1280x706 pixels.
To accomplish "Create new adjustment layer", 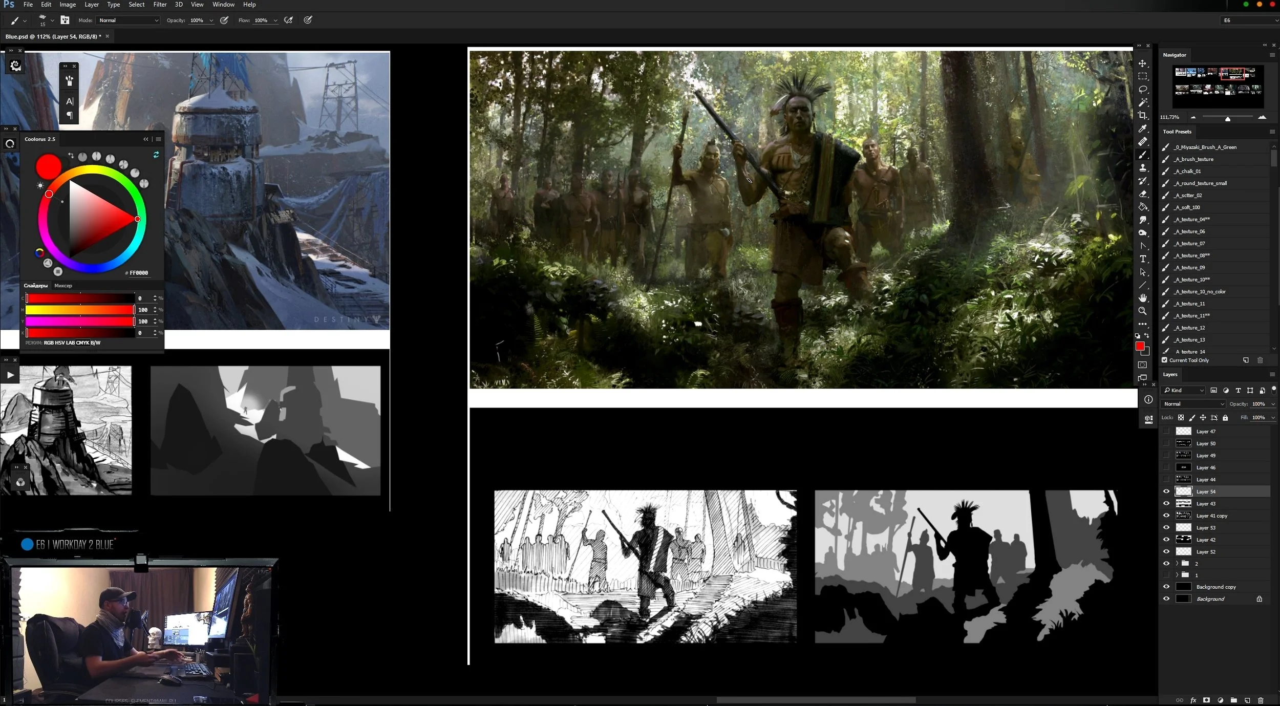I will click(1221, 700).
